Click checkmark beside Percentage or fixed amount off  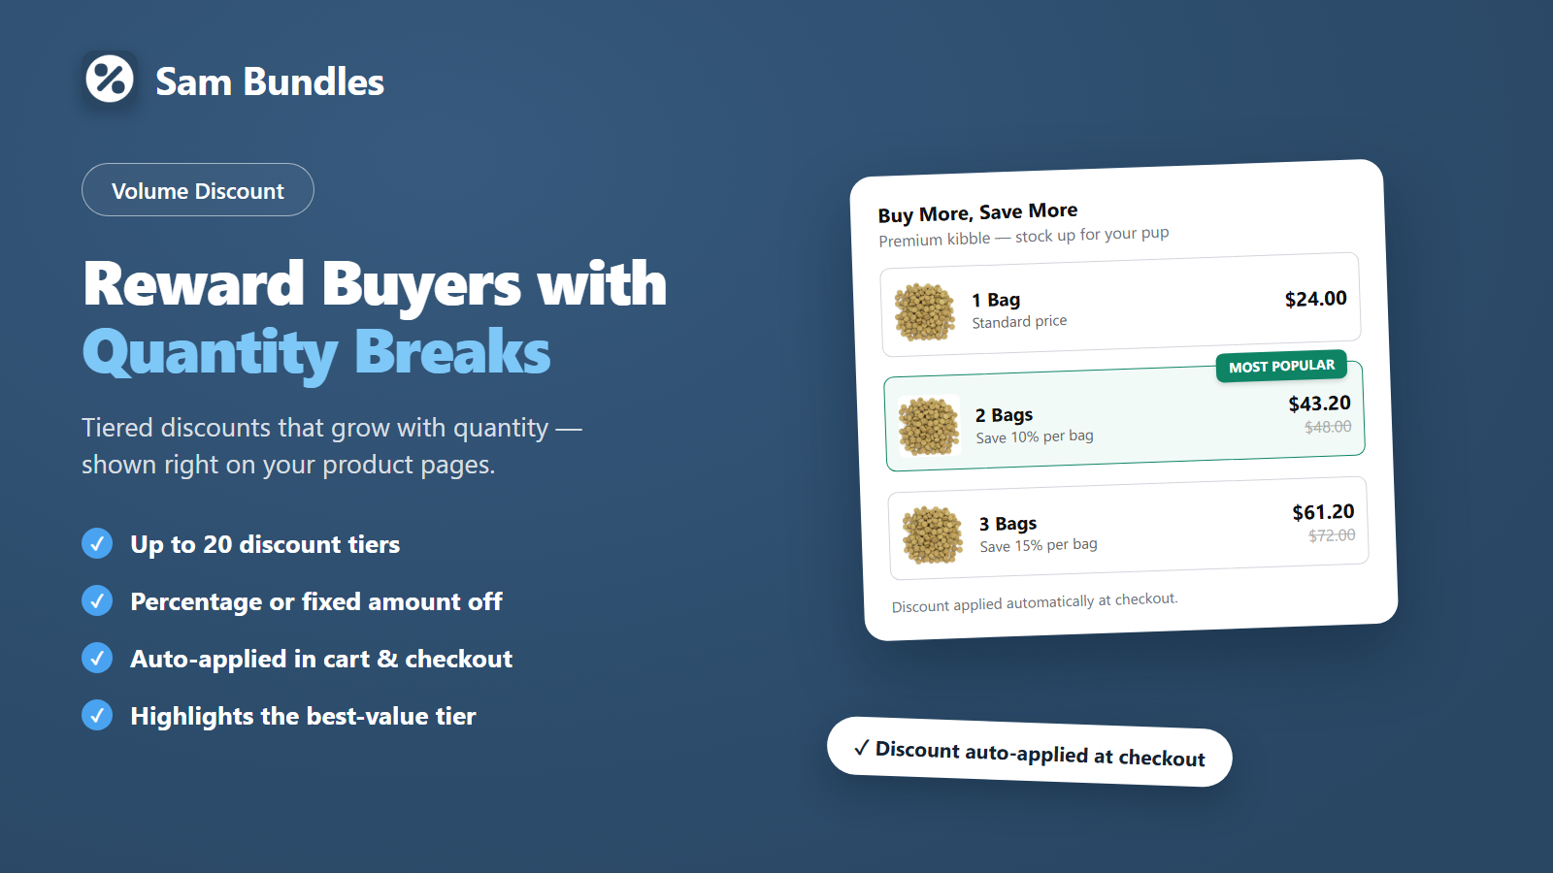click(97, 600)
